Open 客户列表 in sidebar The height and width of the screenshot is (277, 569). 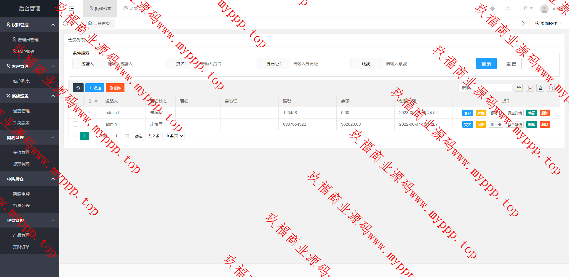click(x=30, y=81)
